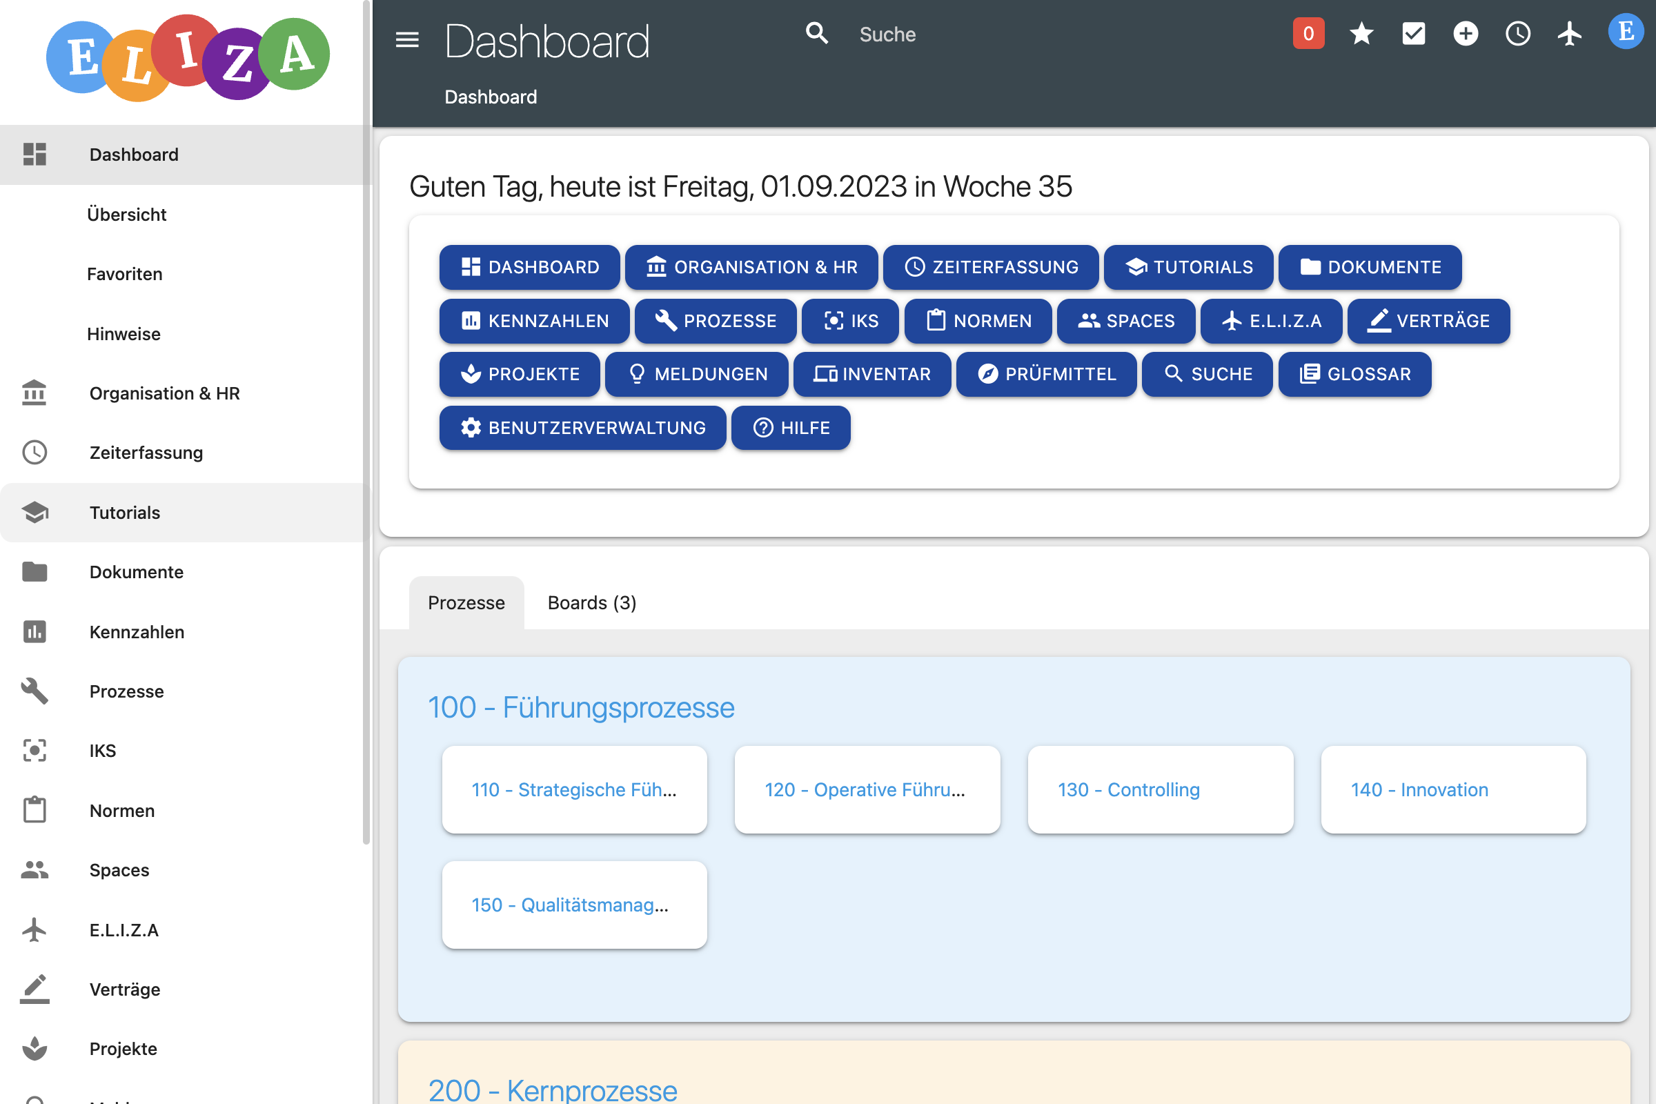Click the VERTRÄGE quick button
The width and height of the screenshot is (1656, 1104).
click(x=1428, y=321)
